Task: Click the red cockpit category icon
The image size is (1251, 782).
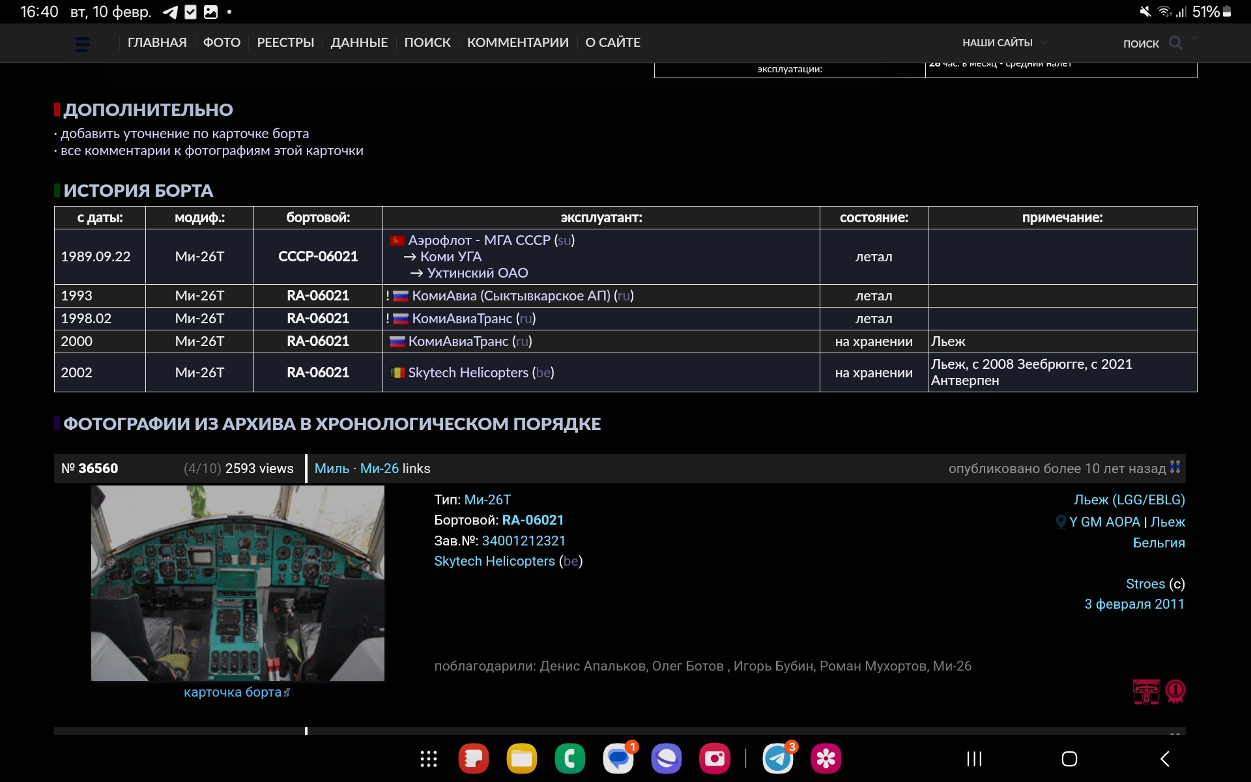Action: click(x=1146, y=691)
